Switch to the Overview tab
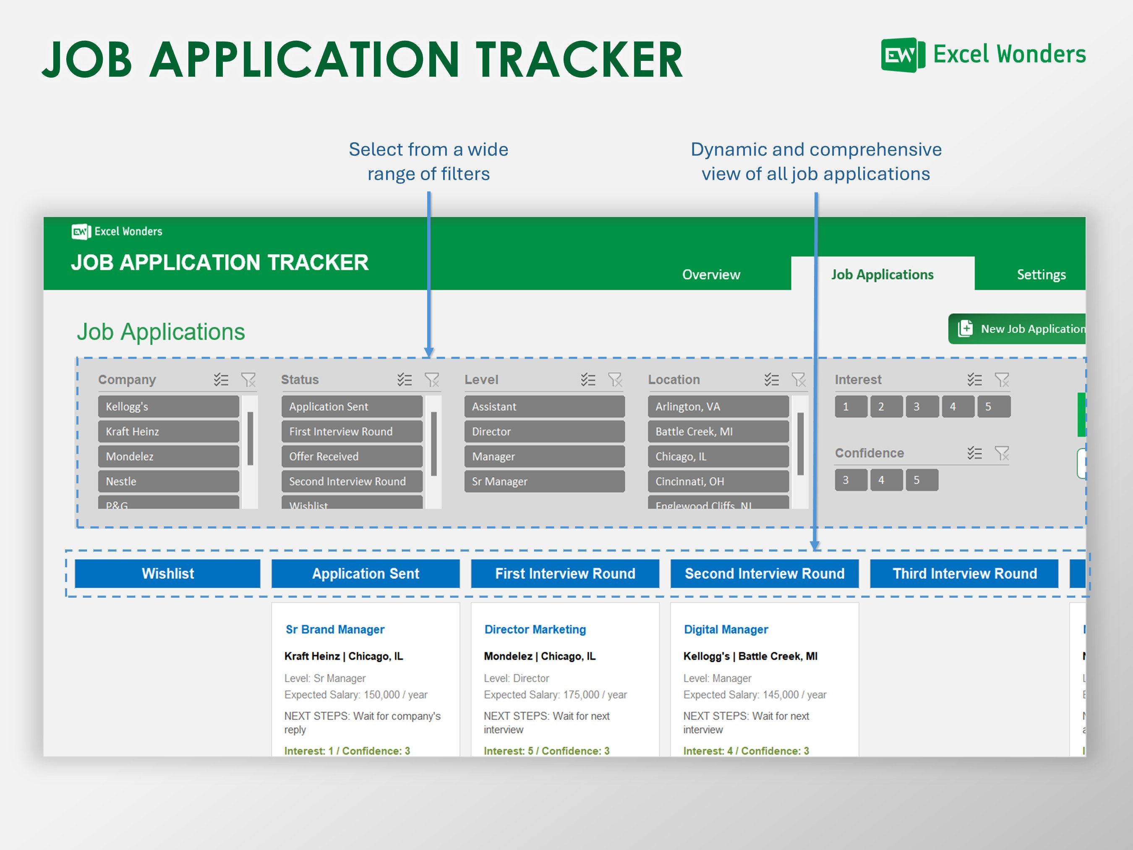Viewport: 1133px width, 850px height. click(x=710, y=275)
